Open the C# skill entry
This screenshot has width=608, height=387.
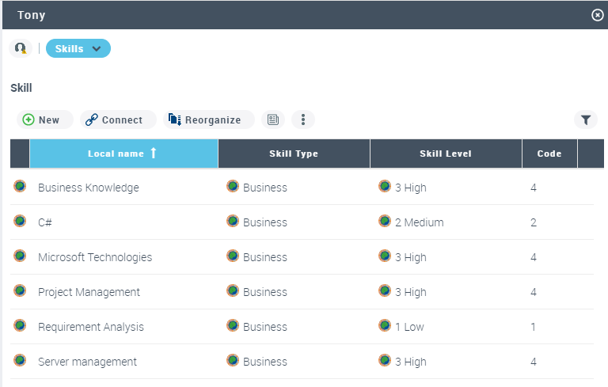point(45,222)
